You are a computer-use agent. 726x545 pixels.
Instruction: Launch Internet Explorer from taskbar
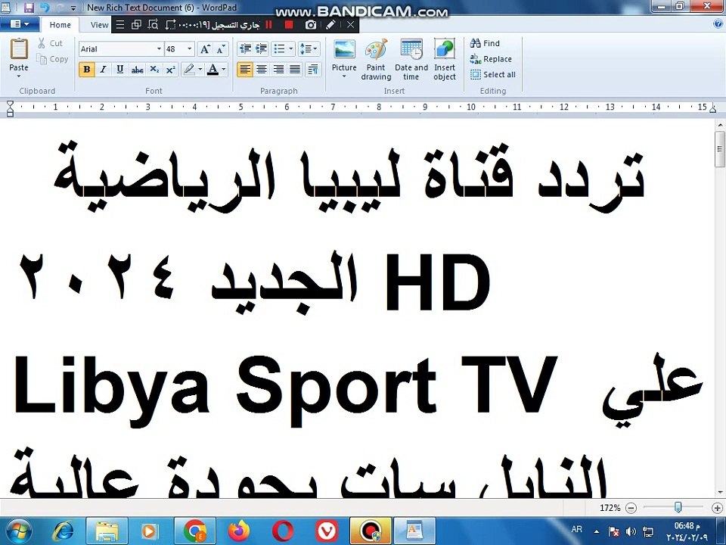pos(63,531)
